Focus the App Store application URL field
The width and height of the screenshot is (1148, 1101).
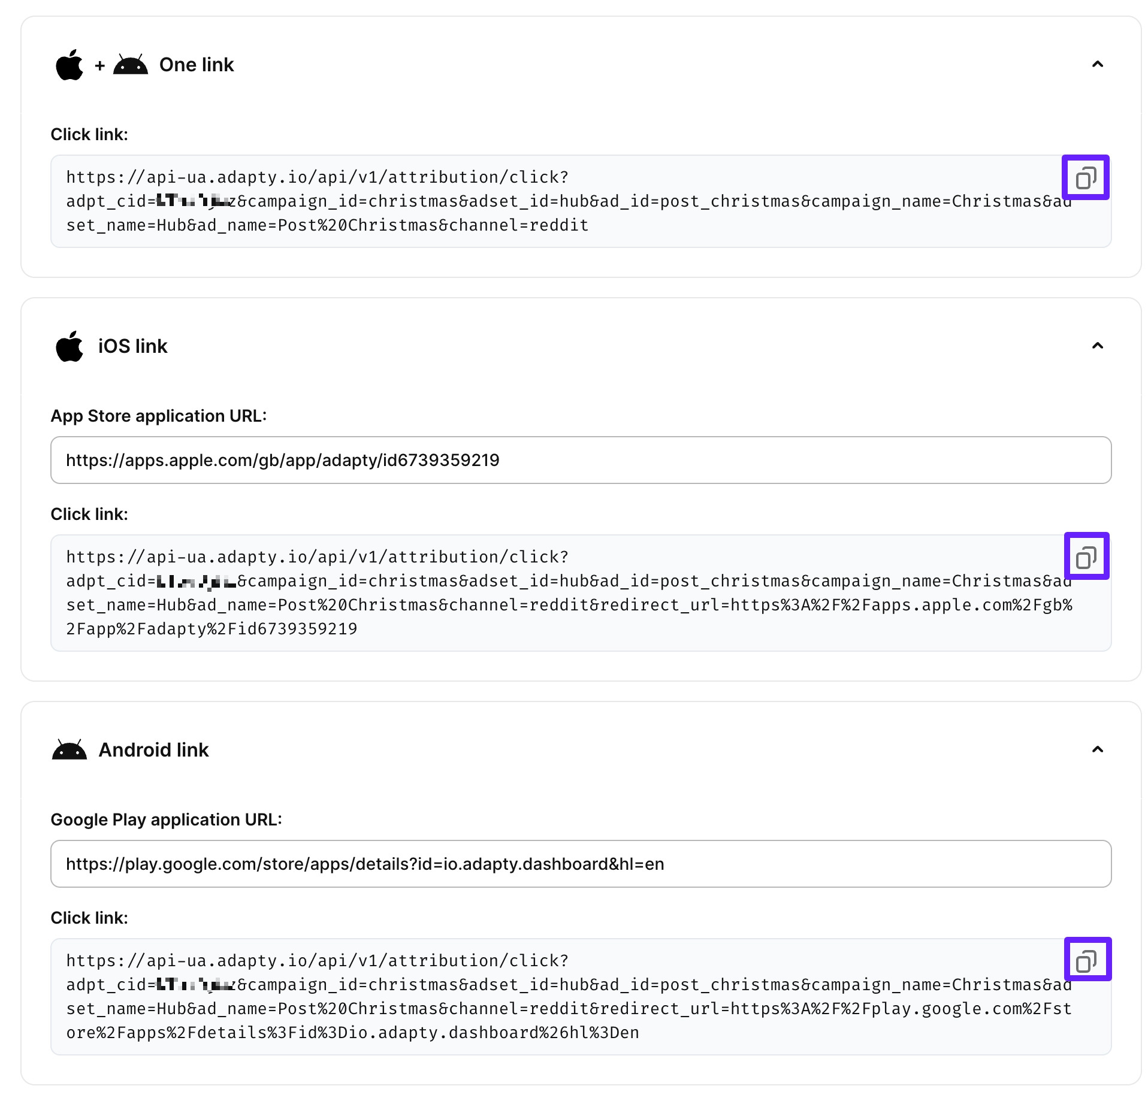[x=580, y=460]
